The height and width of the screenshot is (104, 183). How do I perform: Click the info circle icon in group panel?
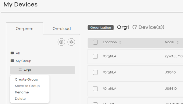(x=61, y=42)
